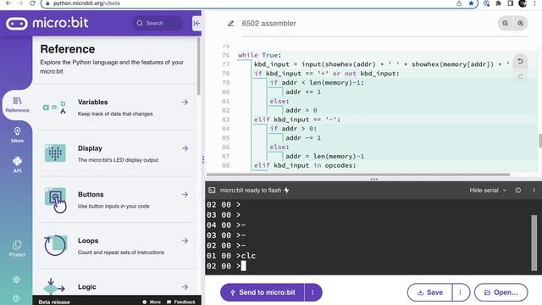Open the API tab in sidebar
The image size is (542, 305).
pyautogui.click(x=17, y=165)
